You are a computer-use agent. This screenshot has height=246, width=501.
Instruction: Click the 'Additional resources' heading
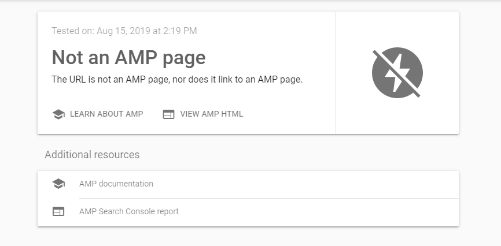pyautogui.click(x=92, y=155)
